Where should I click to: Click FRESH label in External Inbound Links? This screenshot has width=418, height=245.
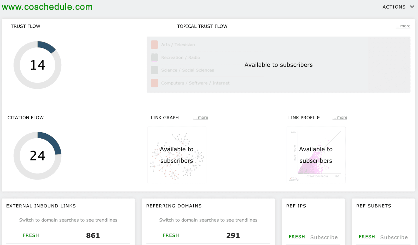31,235
